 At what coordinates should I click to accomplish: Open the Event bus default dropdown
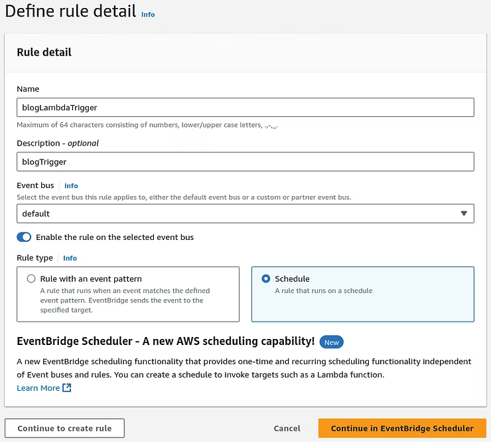(x=245, y=213)
